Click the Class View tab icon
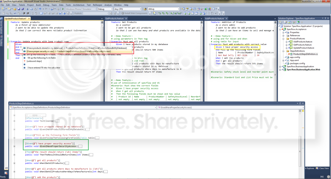 click(317, 168)
